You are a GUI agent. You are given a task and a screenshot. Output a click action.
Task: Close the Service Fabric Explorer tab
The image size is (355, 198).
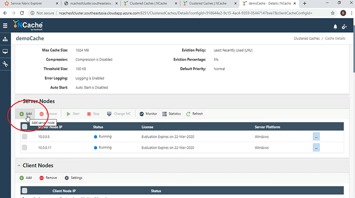tap(57, 3)
